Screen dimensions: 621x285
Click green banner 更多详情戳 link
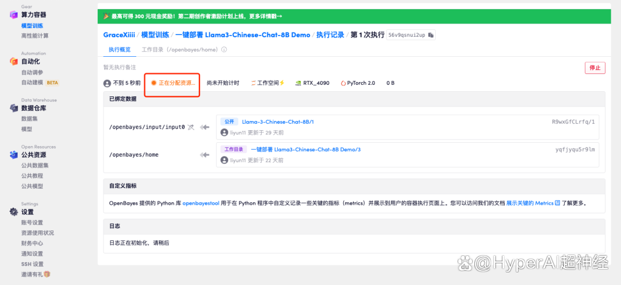265,16
